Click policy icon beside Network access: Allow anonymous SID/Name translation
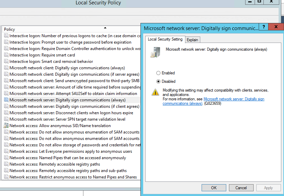This screenshot has width=284, height=196. [x=6, y=126]
